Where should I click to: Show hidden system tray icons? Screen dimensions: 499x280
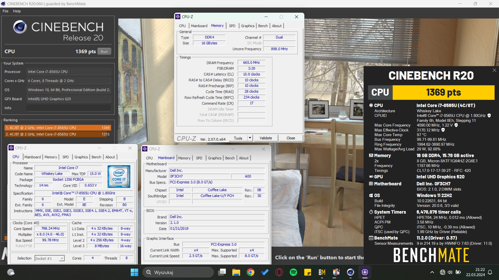(432, 272)
